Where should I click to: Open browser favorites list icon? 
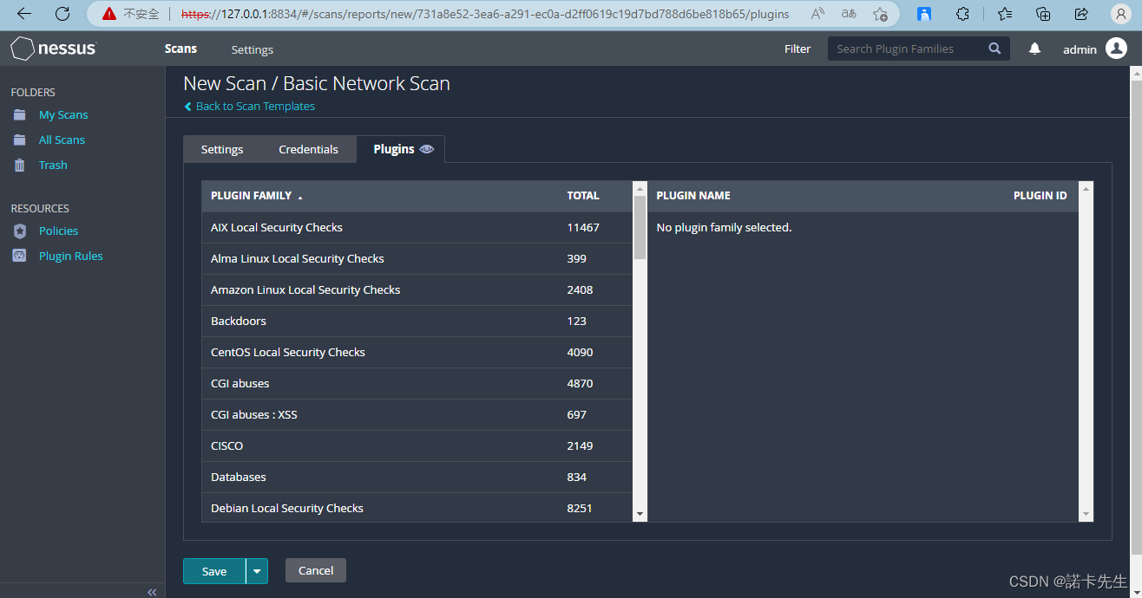click(x=1005, y=14)
